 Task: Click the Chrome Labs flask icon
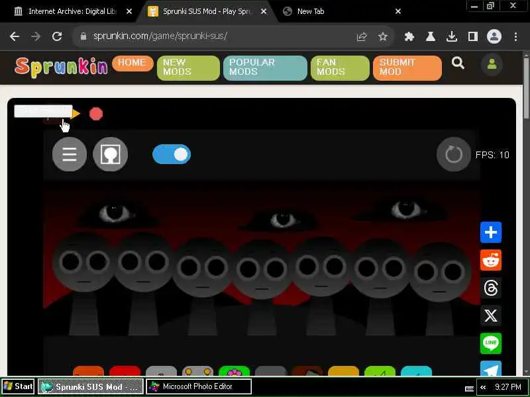point(430,36)
